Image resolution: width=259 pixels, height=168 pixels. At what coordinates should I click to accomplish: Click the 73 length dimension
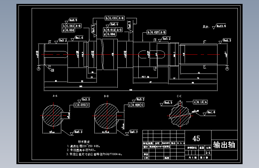pyautogui.click(x=198, y=78)
